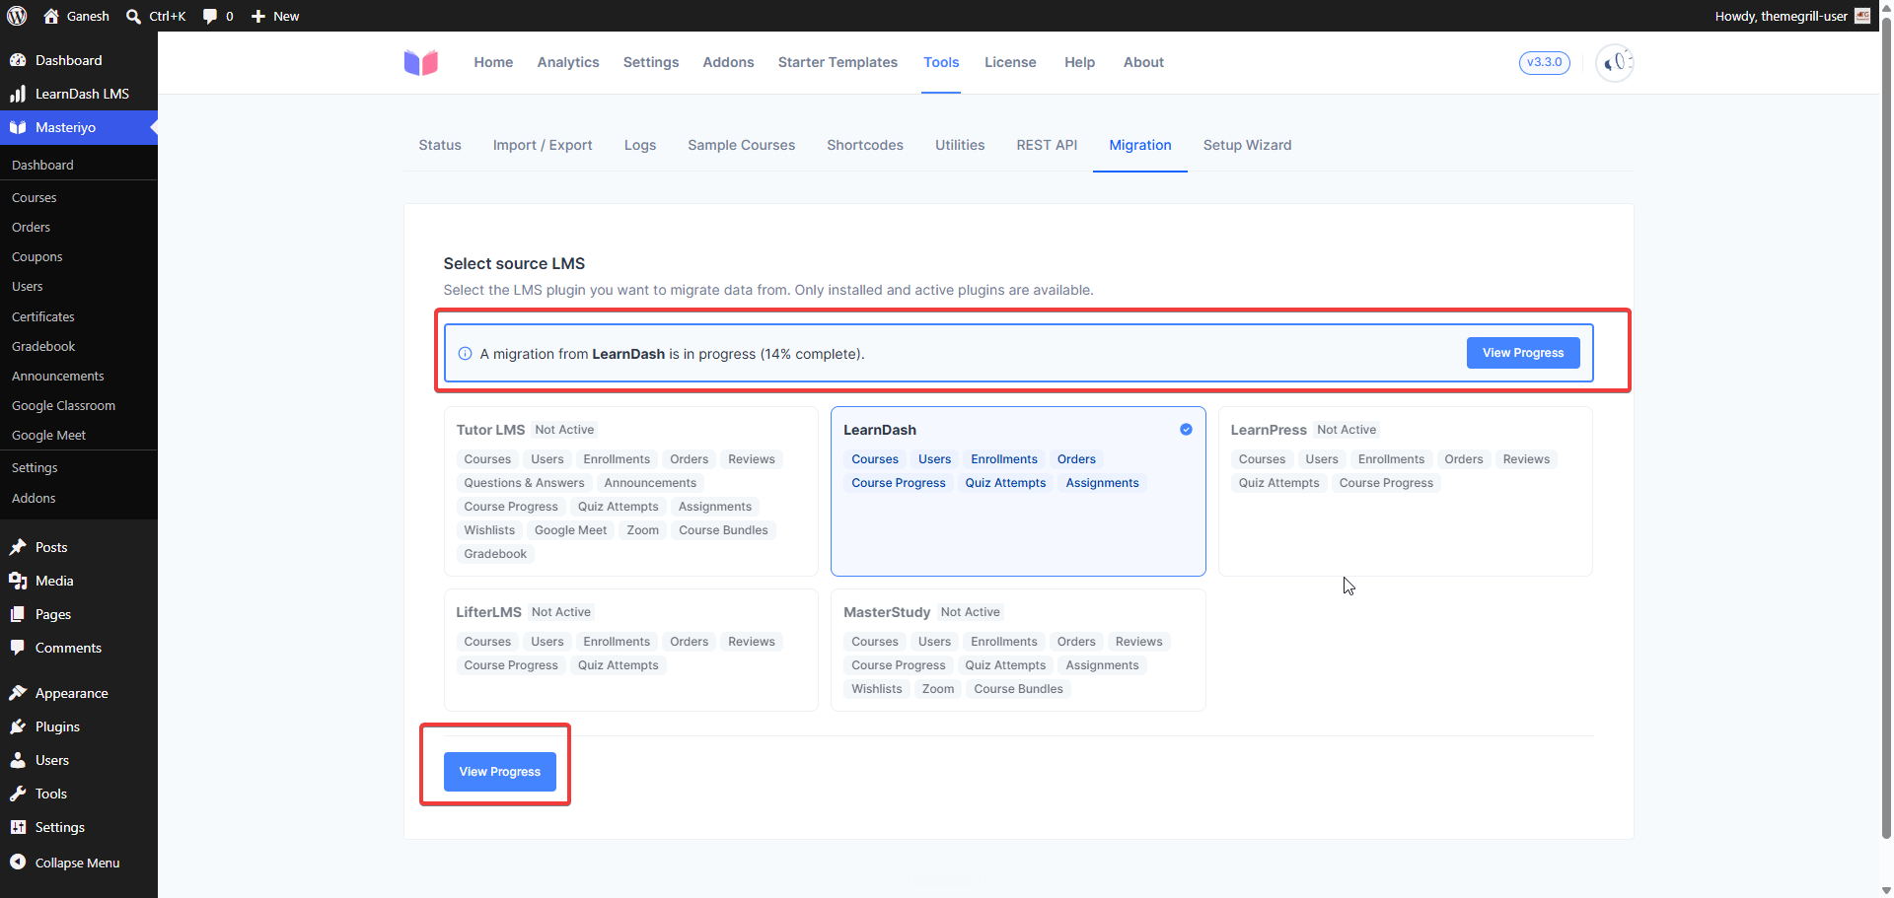Switch to the Import / Export tab

[x=543, y=145]
